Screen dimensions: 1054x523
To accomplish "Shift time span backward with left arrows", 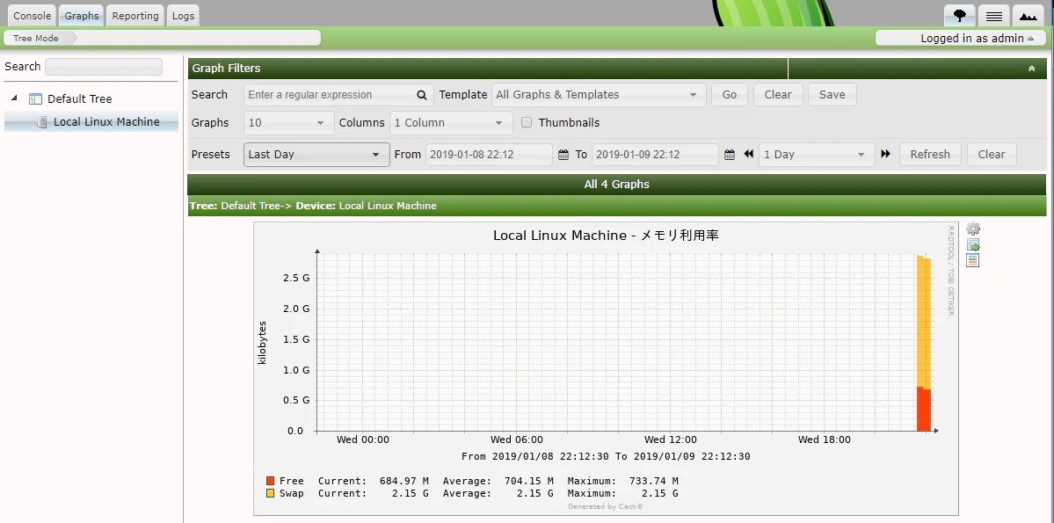I will [749, 154].
